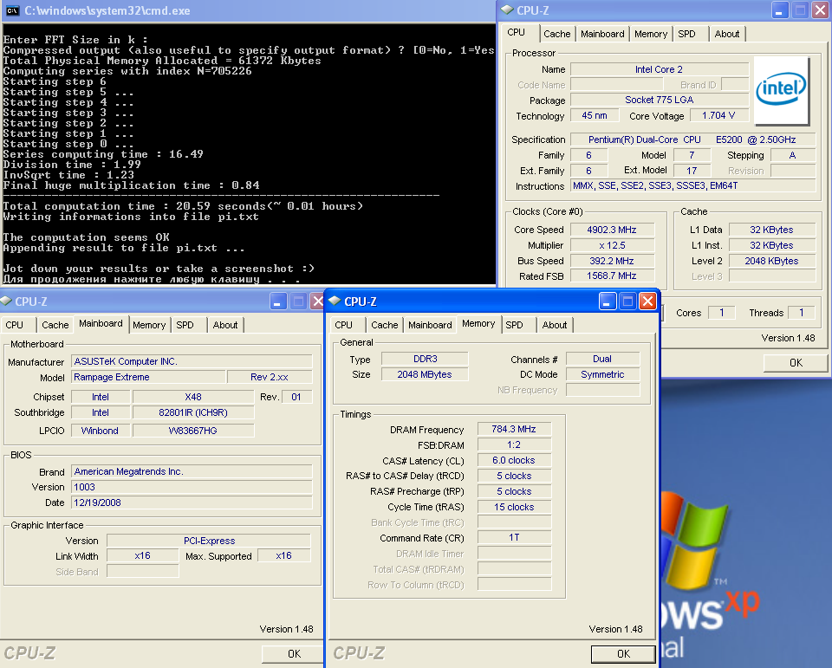Click the memory Size field 2048 MBytes
The height and width of the screenshot is (668, 832).
[x=425, y=374]
